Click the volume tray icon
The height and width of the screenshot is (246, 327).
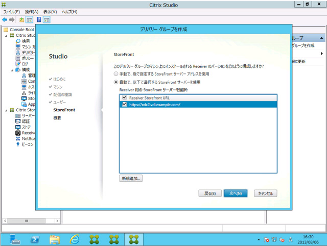(x=282, y=240)
